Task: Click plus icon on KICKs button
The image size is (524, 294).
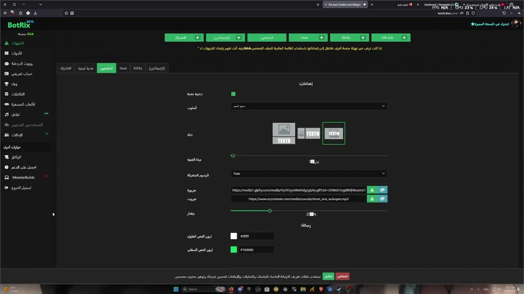Action: (363, 38)
